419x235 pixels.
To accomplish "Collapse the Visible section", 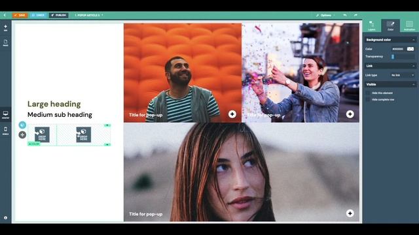I will [390, 84].
